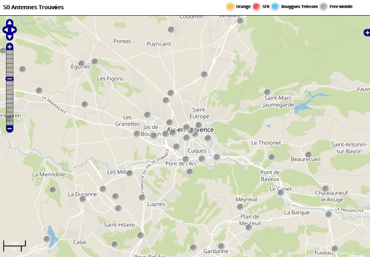Zoom out with the minus button

click(9, 128)
